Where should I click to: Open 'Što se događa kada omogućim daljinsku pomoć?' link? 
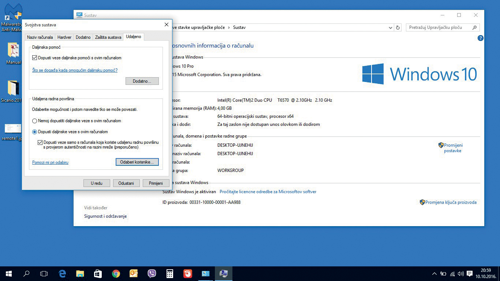pyautogui.click(x=75, y=70)
